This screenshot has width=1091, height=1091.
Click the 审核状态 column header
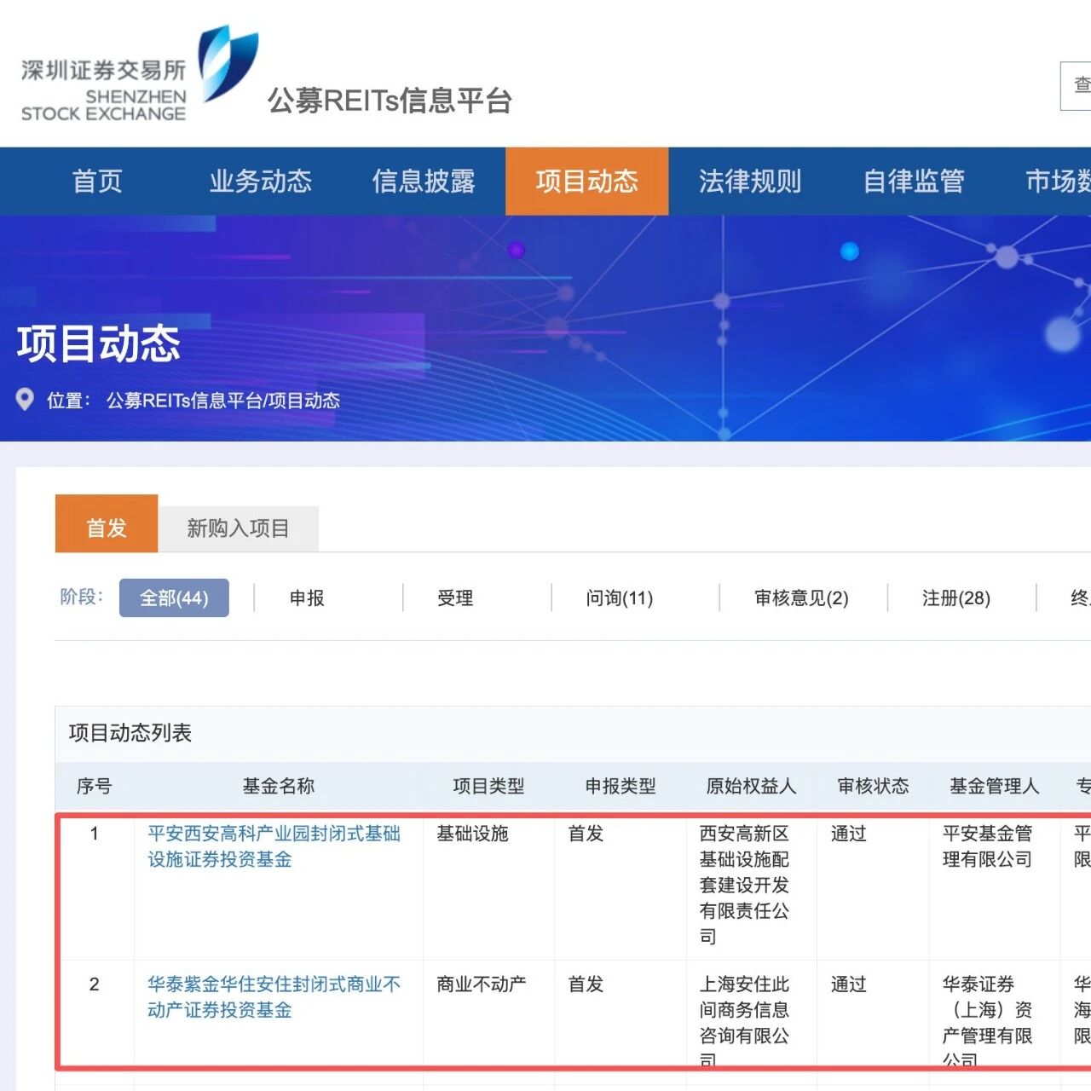pos(873,786)
